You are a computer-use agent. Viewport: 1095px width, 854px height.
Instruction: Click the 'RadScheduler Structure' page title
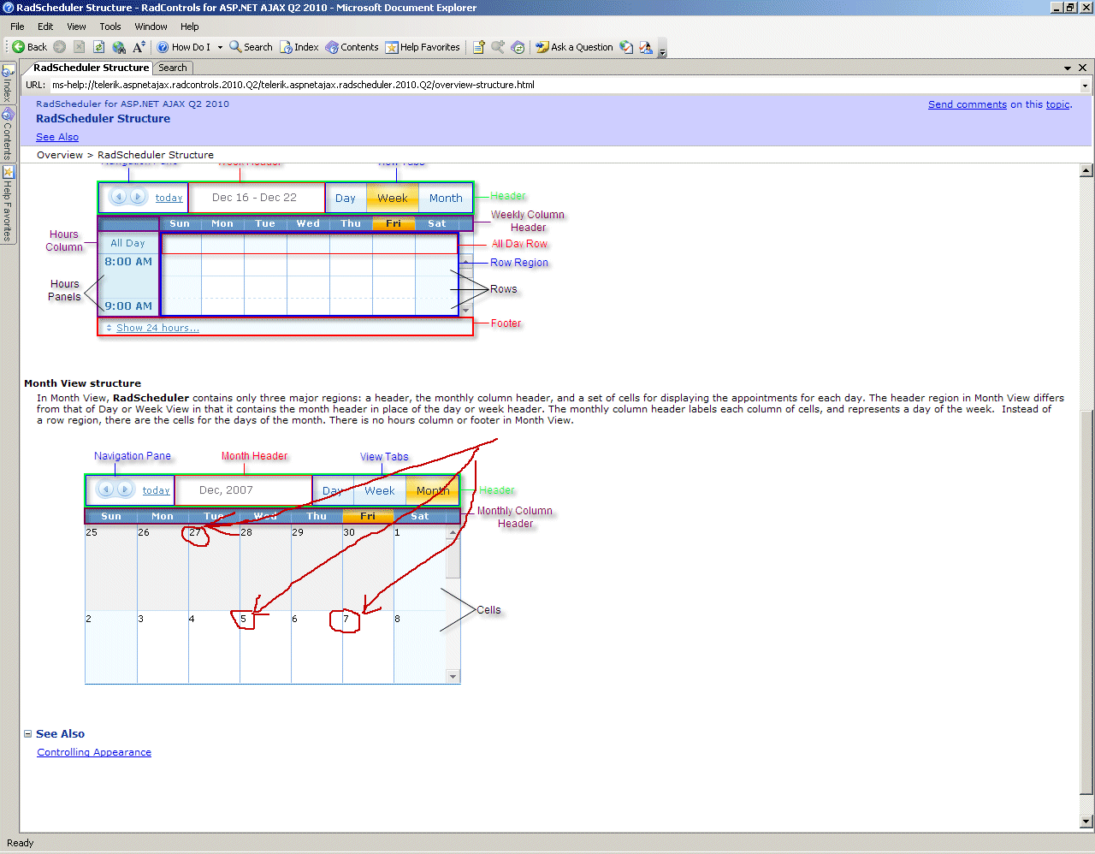[103, 119]
